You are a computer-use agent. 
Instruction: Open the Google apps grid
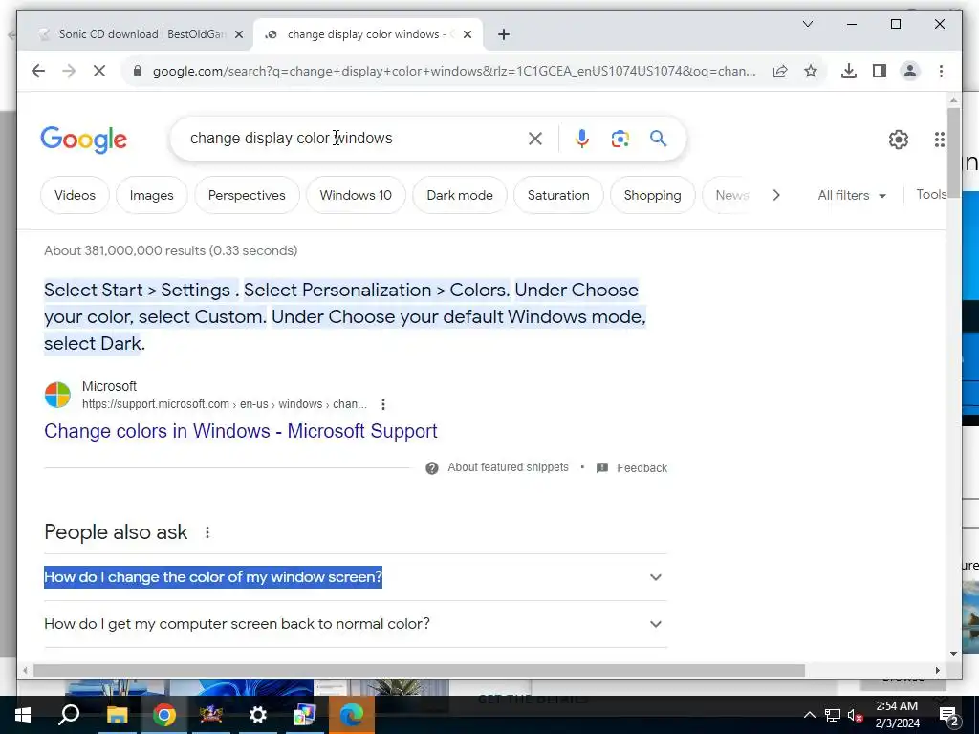point(939,140)
